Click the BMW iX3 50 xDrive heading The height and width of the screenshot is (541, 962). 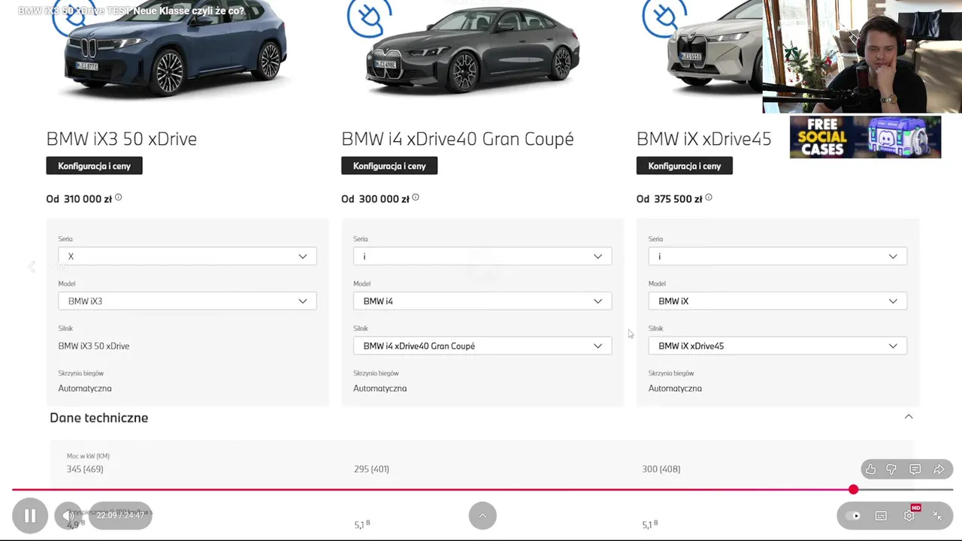coord(121,139)
